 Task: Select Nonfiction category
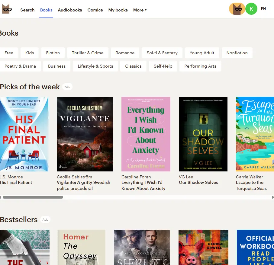pyautogui.click(x=237, y=53)
